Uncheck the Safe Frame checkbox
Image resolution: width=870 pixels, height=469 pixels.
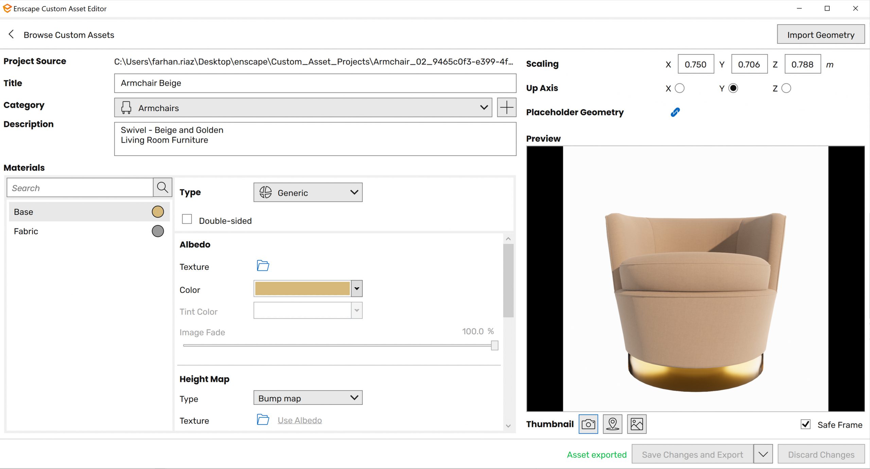(x=805, y=424)
